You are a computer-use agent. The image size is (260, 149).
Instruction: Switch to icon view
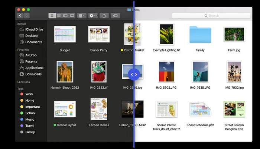coord(52,16)
